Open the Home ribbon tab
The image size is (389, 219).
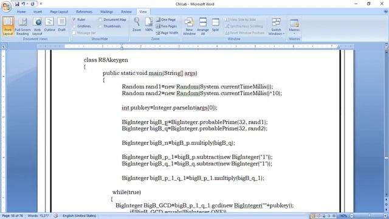[x=21, y=12]
